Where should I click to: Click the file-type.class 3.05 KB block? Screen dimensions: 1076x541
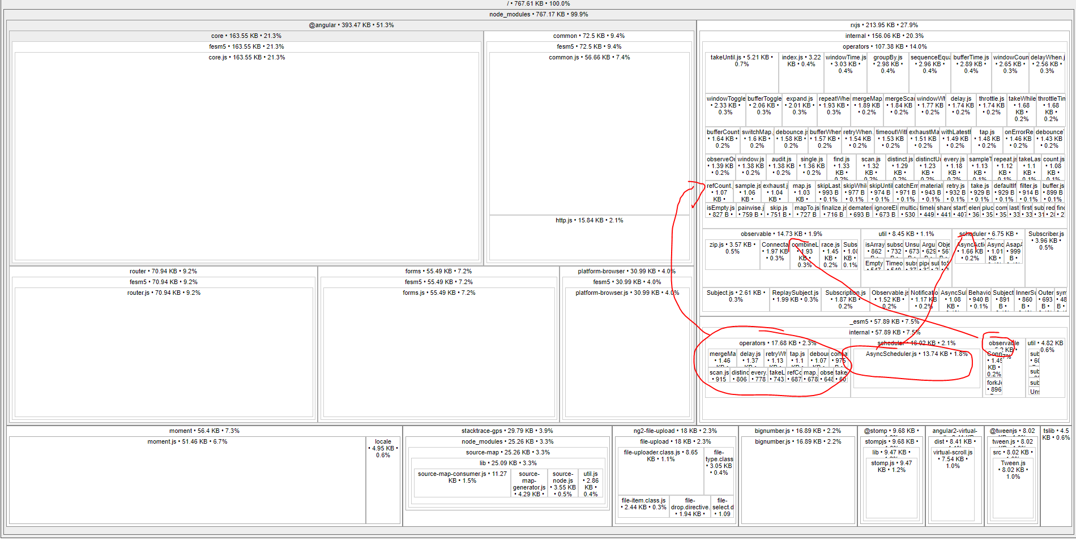pyautogui.click(x=719, y=471)
